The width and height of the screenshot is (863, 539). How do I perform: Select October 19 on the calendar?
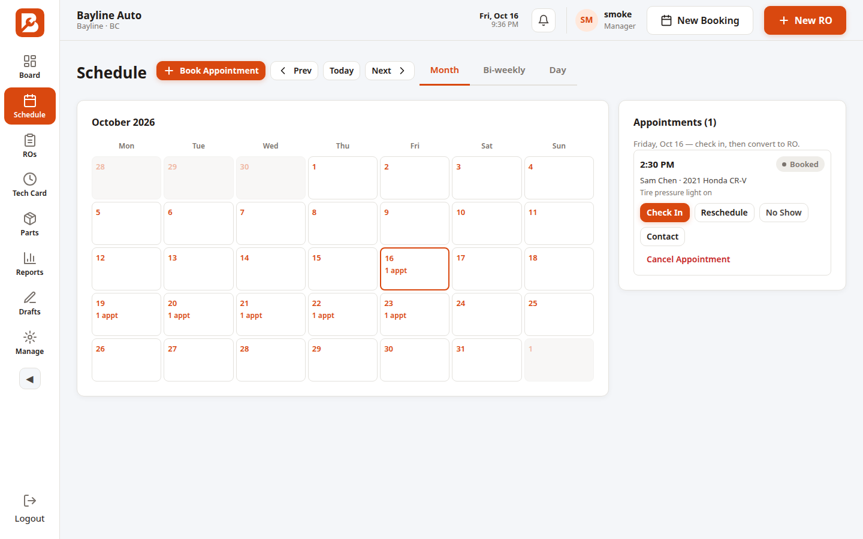pos(126,314)
